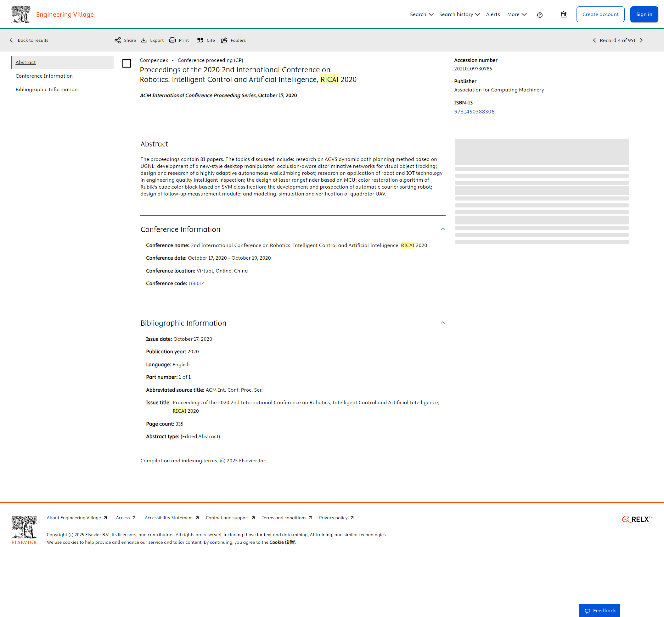Open Terms and conditions footer link
The height and width of the screenshot is (617, 664).
(x=287, y=518)
